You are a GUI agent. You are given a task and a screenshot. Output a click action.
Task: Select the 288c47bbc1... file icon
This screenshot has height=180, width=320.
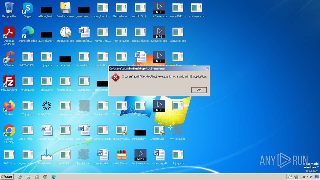(28, 130)
